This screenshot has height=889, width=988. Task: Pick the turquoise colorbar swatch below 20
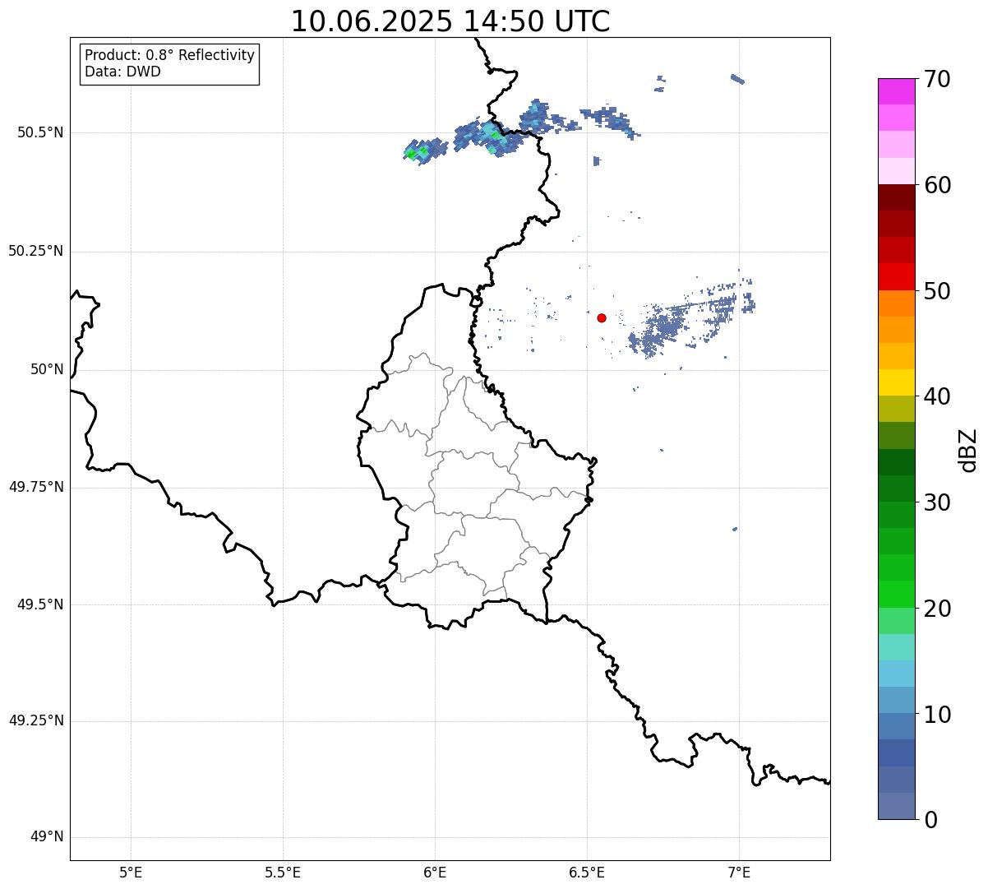(897, 648)
